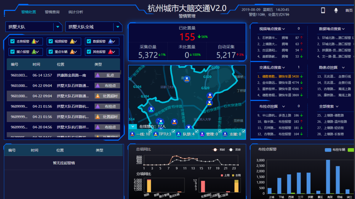Screen dimensions: 355x199
Task: Click the 态势报警 rainbow triangle alert icon
Action: click(34, 41)
